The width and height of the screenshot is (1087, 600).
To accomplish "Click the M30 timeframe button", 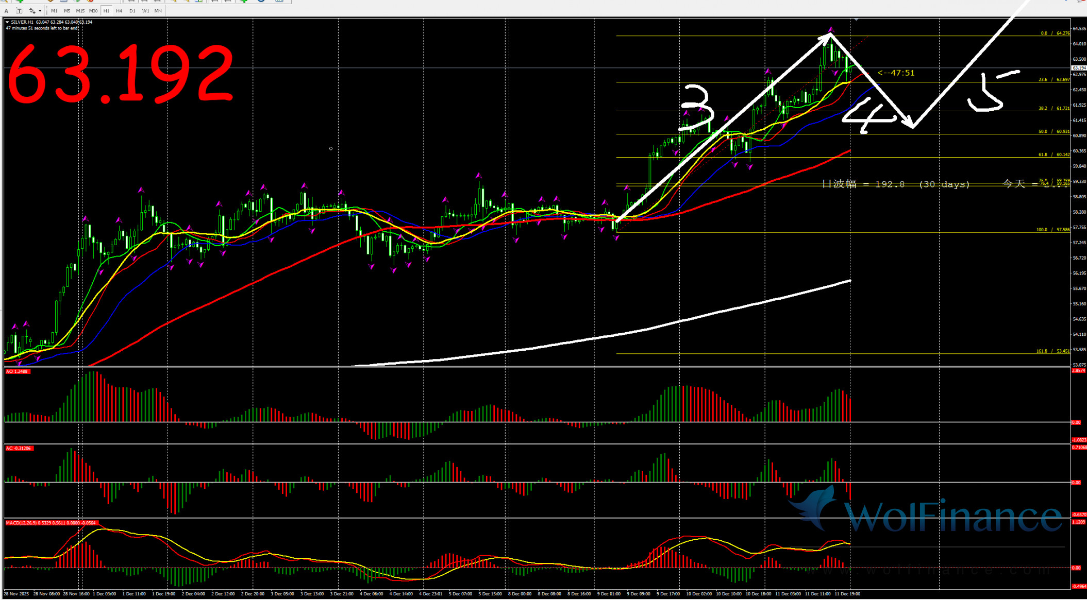I will pos(93,11).
